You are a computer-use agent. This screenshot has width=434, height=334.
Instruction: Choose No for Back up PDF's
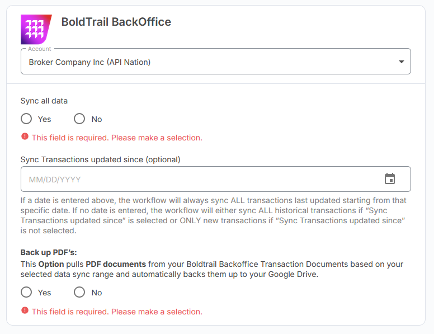coord(79,292)
